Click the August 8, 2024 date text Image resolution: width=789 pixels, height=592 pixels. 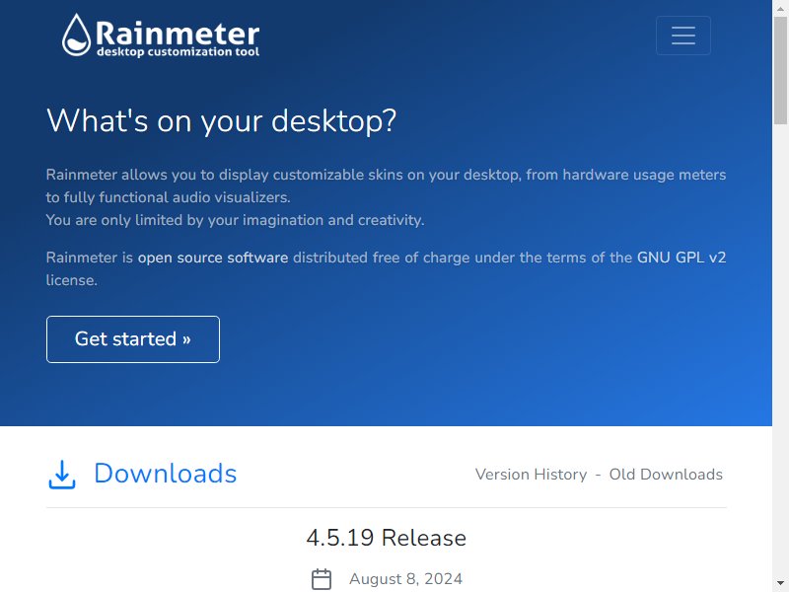point(405,579)
